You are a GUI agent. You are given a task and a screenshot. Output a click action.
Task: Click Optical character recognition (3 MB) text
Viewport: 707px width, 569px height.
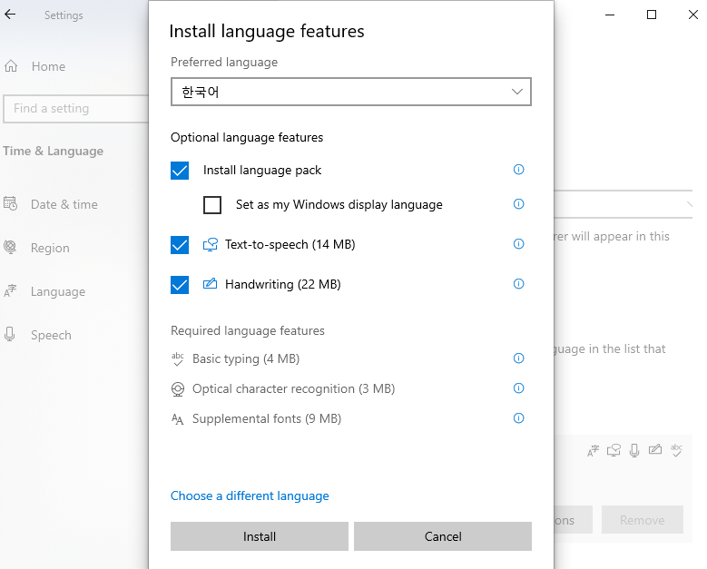pyautogui.click(x=293, y=388)
